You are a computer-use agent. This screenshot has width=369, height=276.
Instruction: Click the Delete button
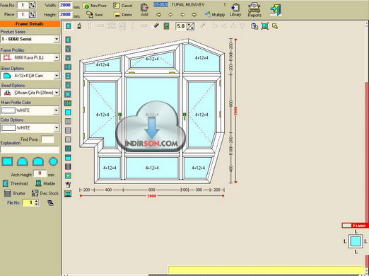[123, 15]
